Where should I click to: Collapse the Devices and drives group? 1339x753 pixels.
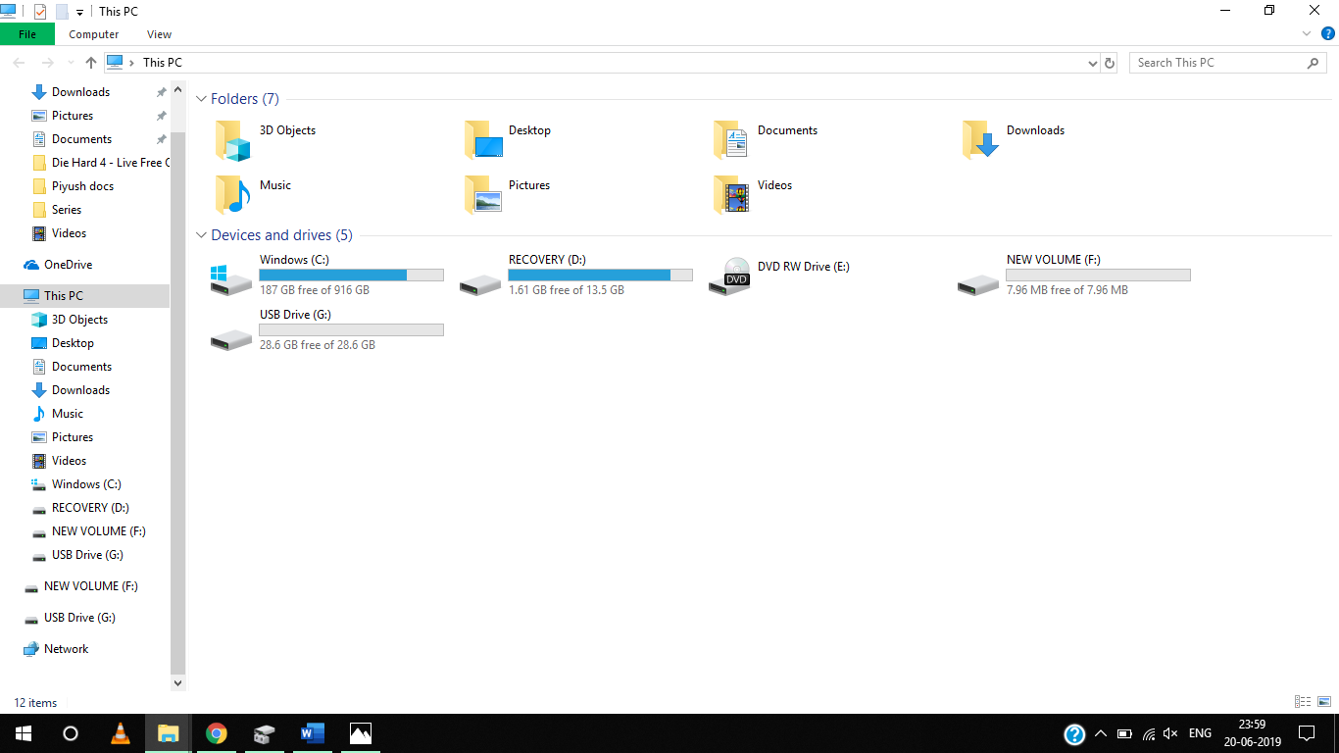click(x=202, y=235)
